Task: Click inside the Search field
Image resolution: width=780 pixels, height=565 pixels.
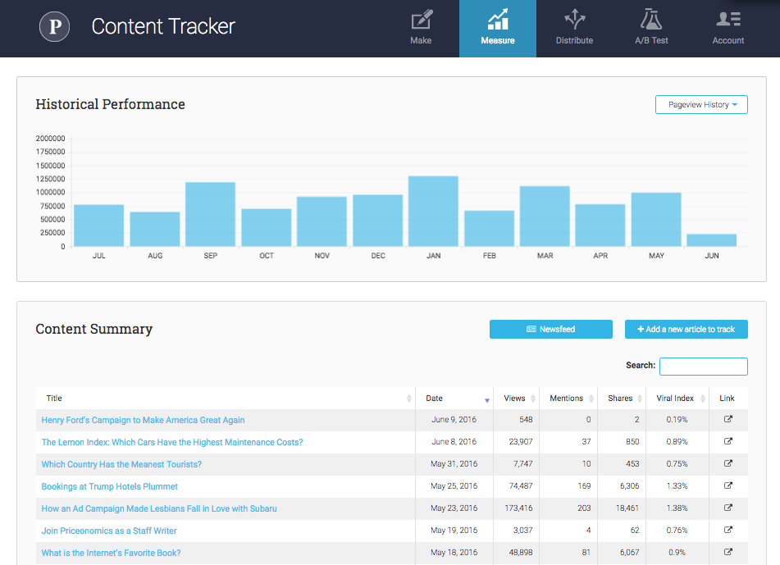Action: click(703, 366)
